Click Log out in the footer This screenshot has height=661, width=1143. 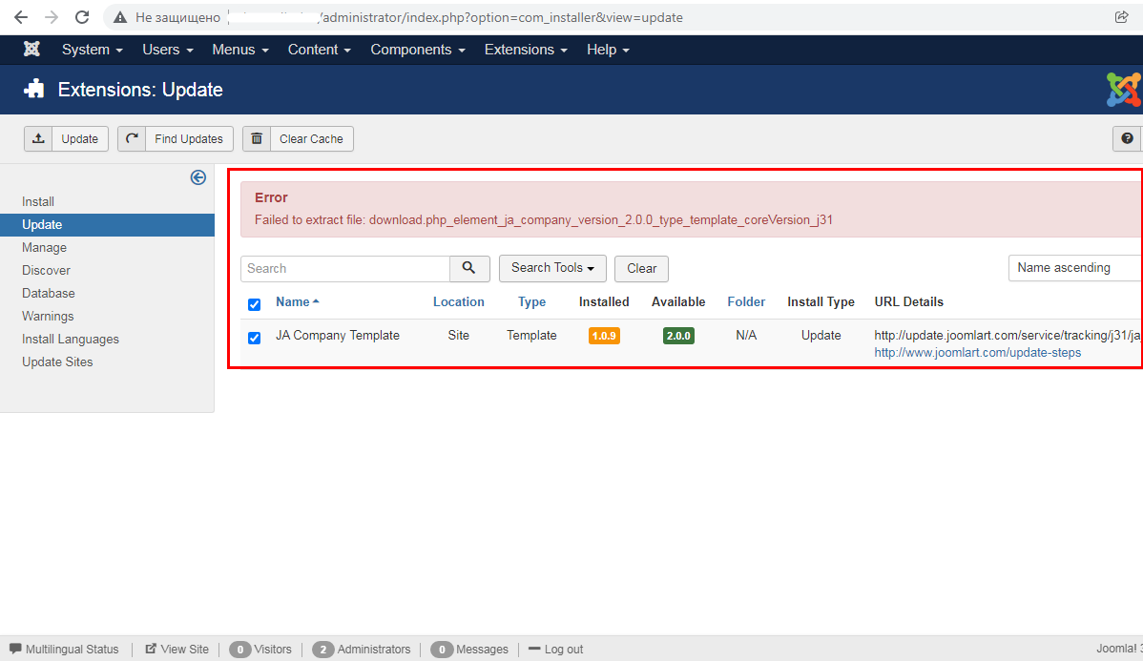click(555, 650)
